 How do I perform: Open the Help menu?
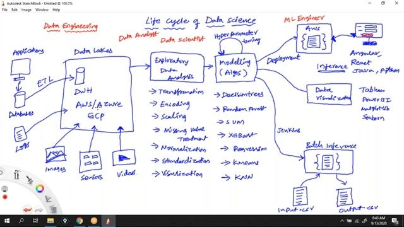56,10
